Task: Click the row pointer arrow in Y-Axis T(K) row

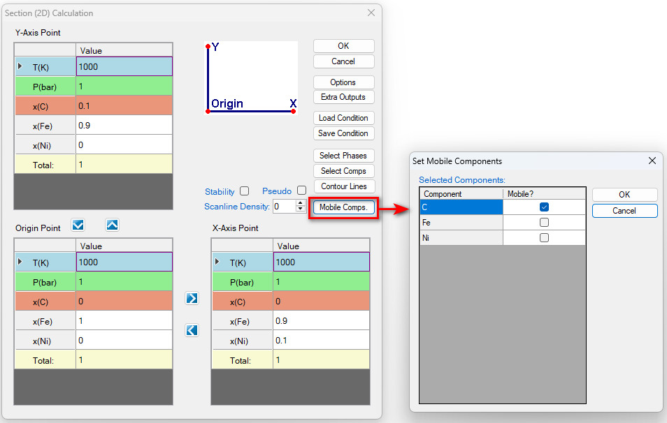Action: click(20, 66)
